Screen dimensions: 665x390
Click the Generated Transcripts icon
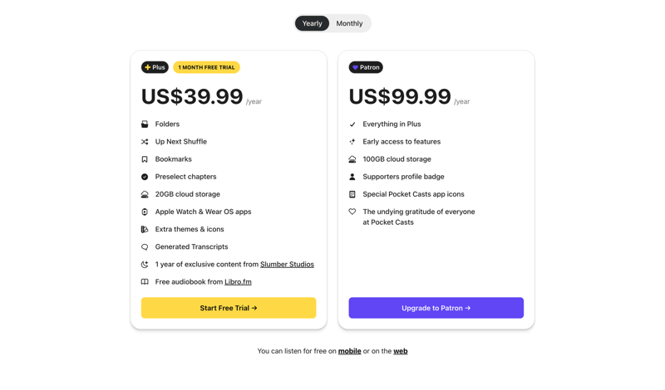[x=145, y=247]
